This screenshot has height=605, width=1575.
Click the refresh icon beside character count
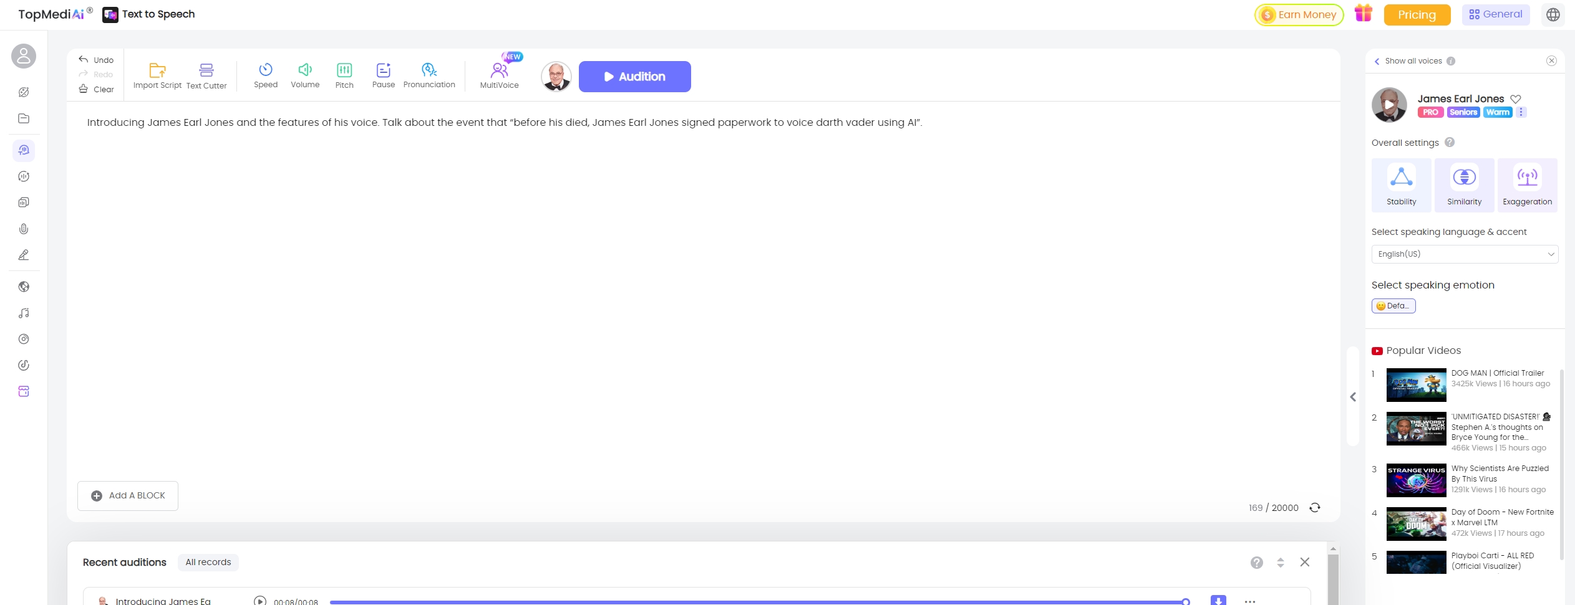[x=1315, y=508]
